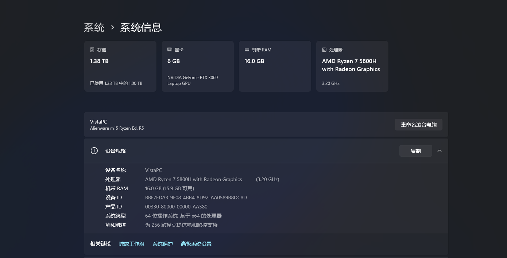Click the graphics card icon

[x=170, y=50]
